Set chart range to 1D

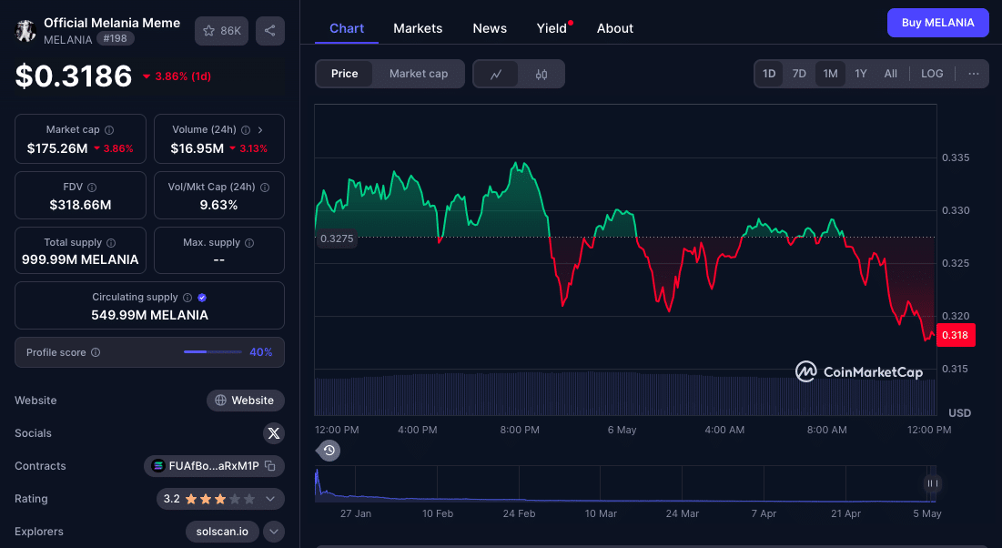point(769,74)
